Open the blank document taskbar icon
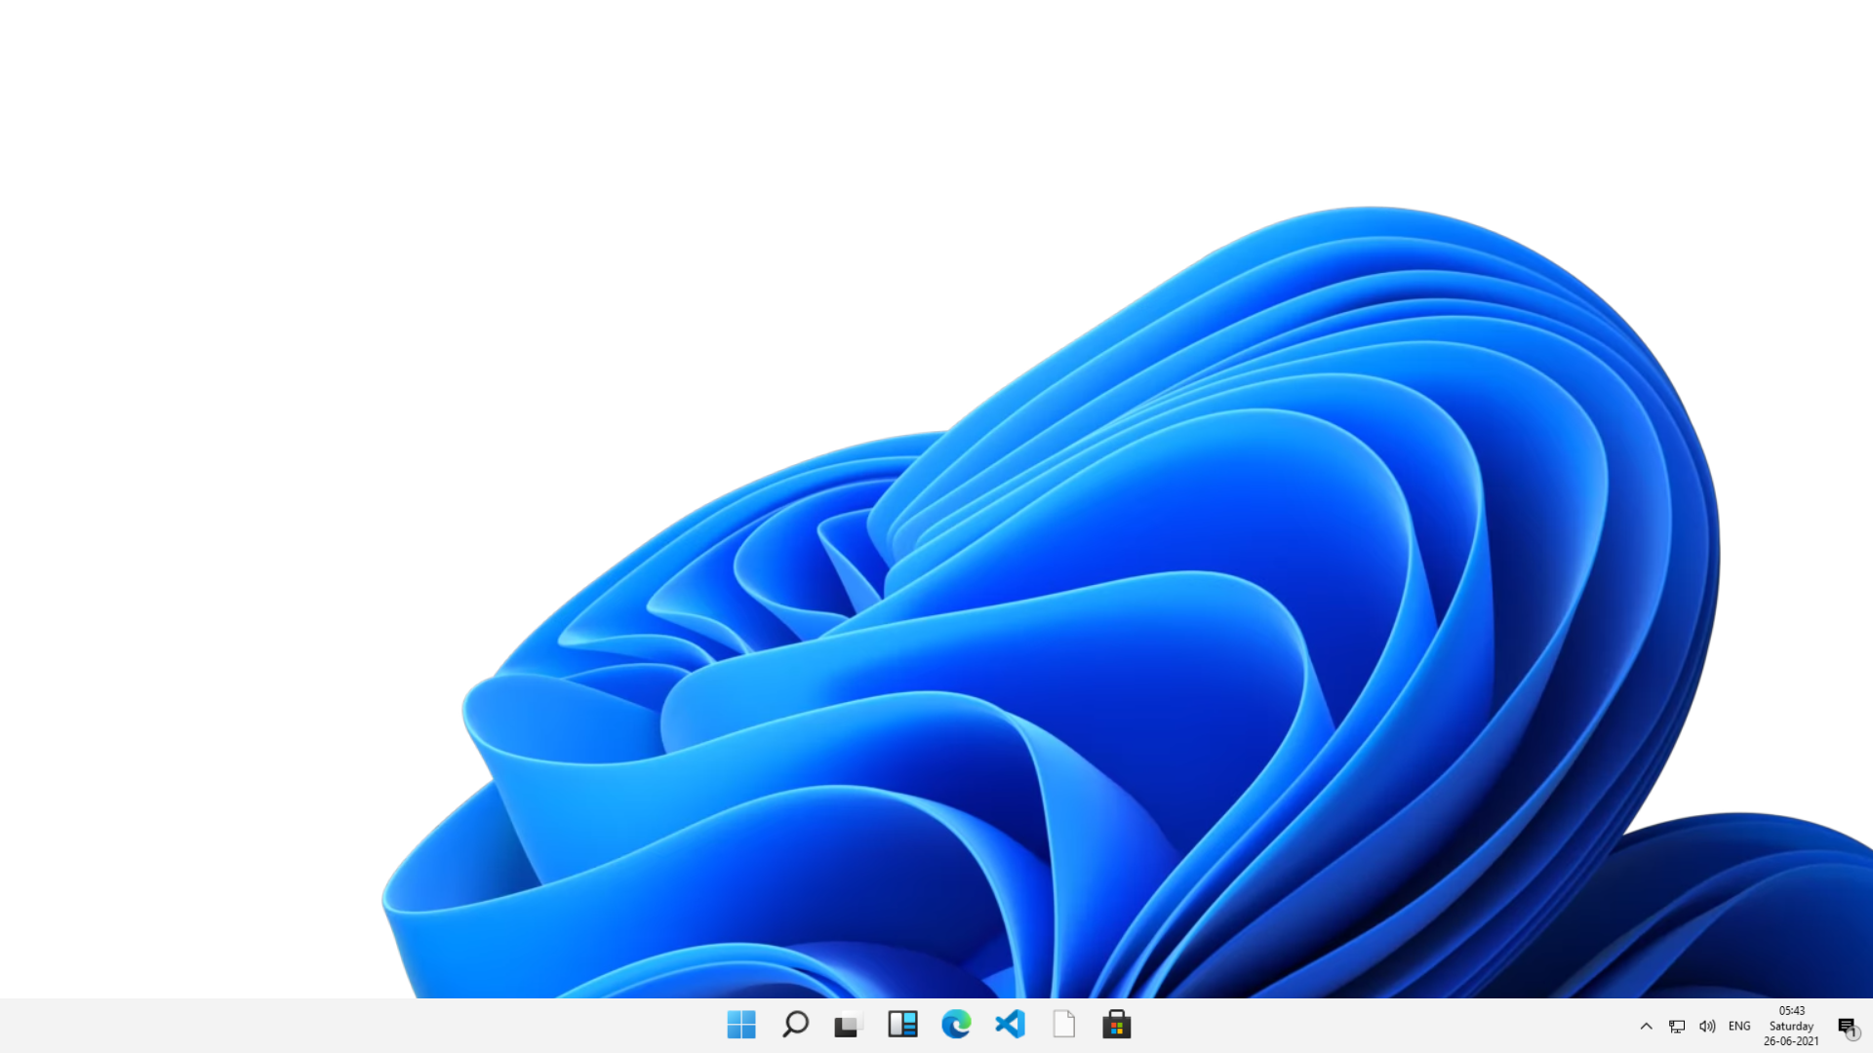Screen dimensions: 1873x1053 (x=1063, y=1025)
